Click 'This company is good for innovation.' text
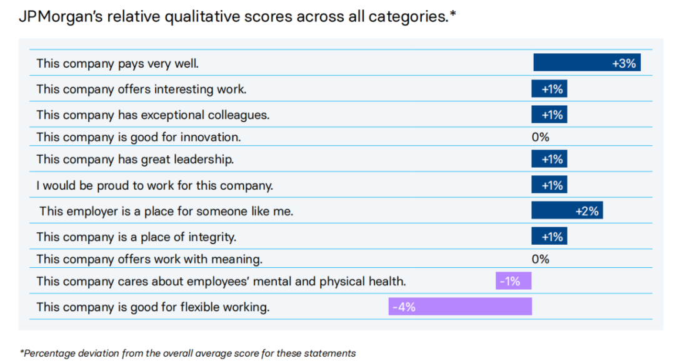The image size is (675, 363). point(138,137)
